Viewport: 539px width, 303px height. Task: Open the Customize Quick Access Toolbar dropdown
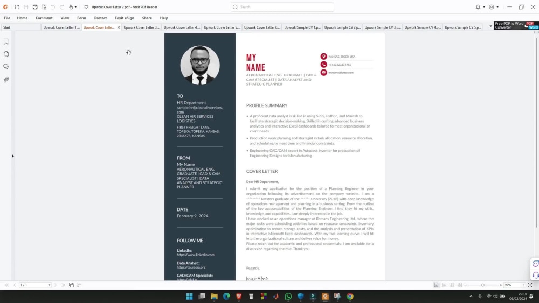click(86, 7)
